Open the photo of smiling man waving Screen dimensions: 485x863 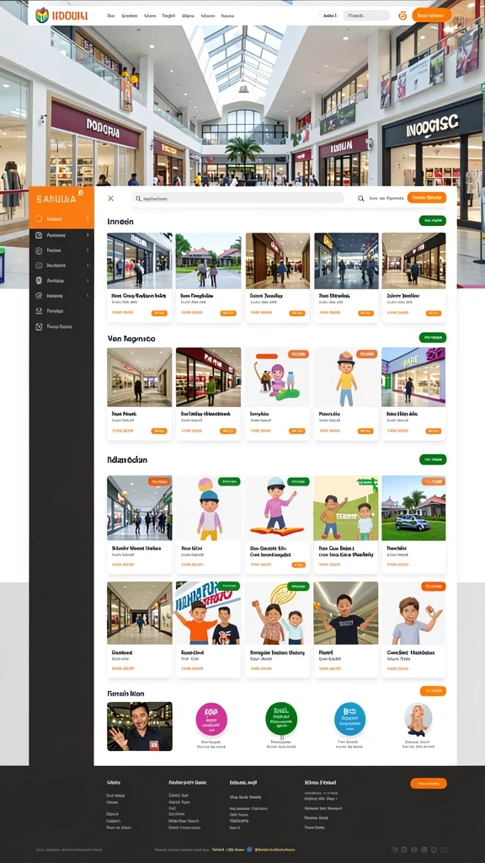tap(140, 726)
